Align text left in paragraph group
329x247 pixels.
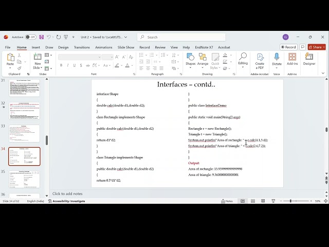[141, 68]
